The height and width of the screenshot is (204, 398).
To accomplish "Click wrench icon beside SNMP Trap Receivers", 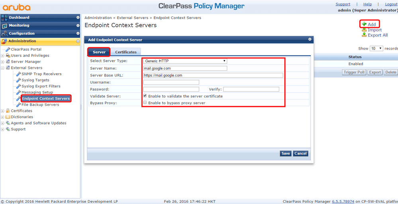I will click(19, 74).
